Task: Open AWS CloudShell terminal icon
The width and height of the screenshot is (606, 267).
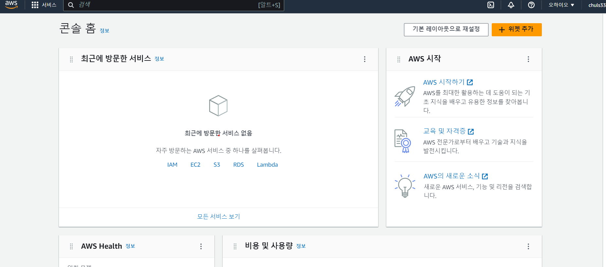Action: coord(491,5)
